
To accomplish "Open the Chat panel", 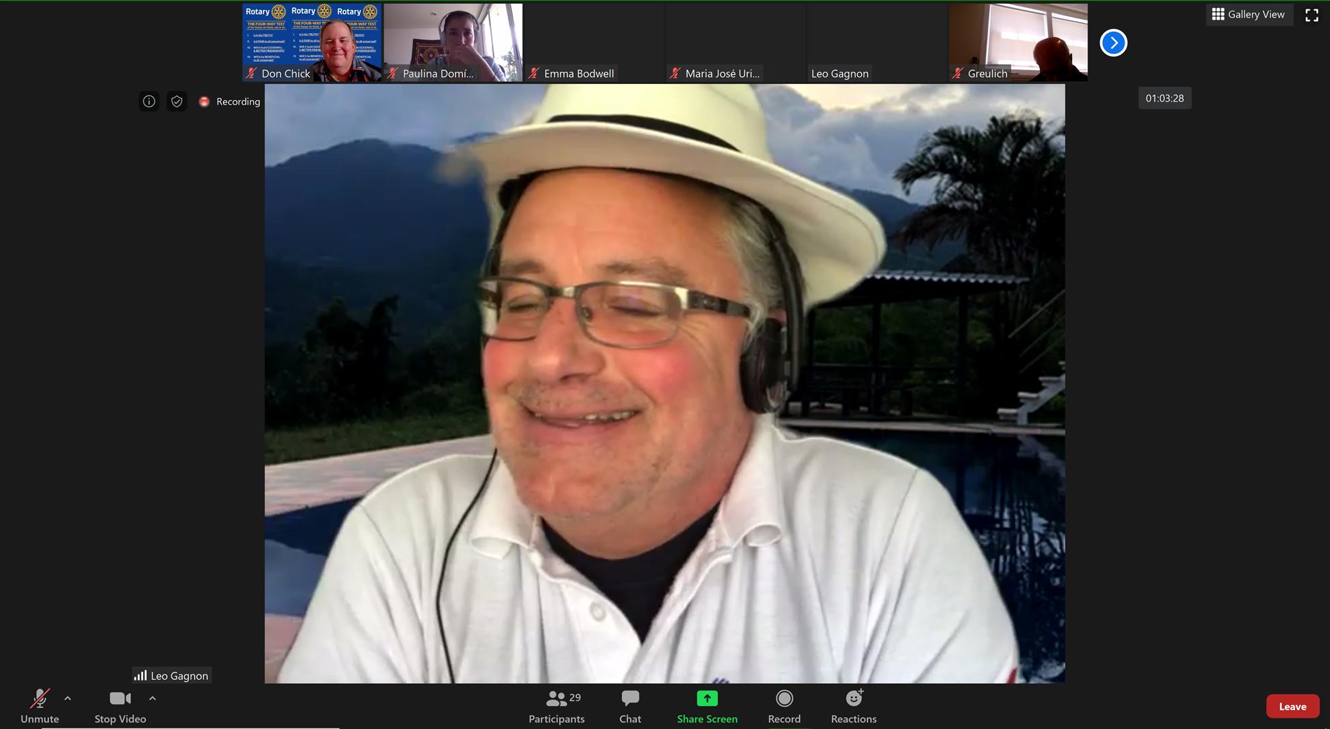I will pyautogui.click(x=629, y=706).
